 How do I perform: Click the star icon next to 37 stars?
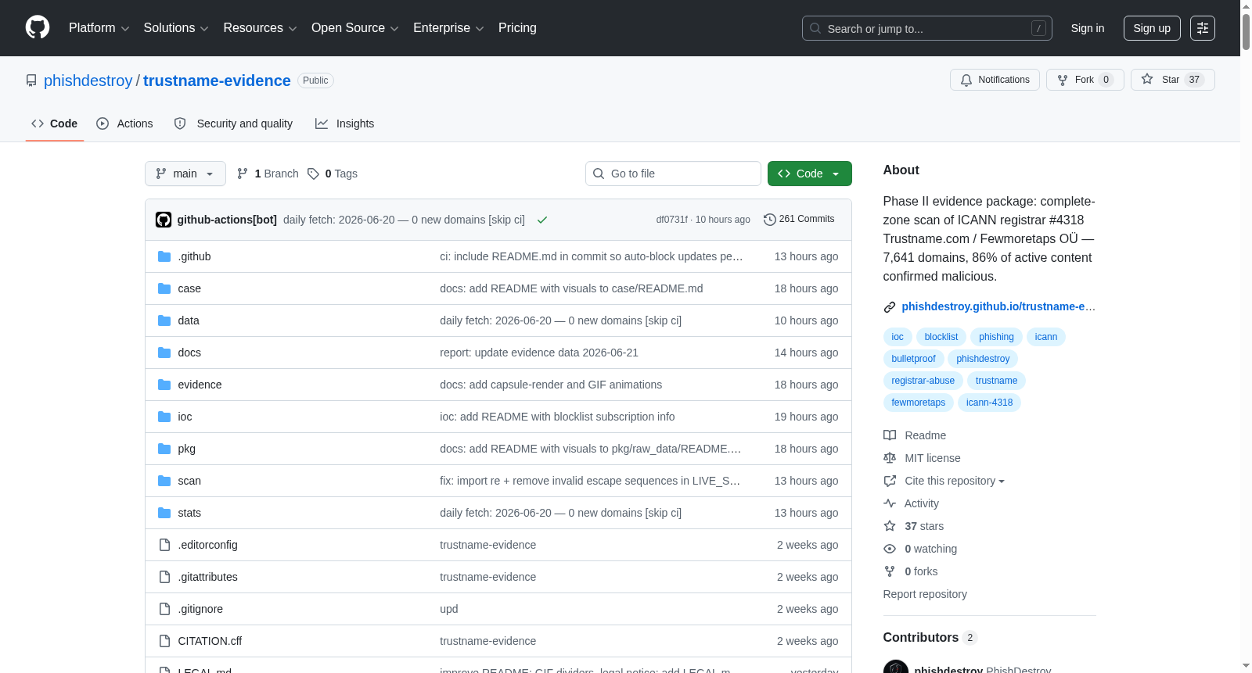(x=890, y=526)
